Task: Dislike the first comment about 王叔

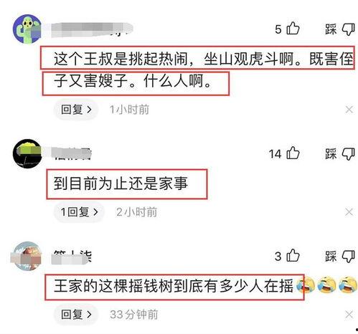Action: (x=348, y=29)
